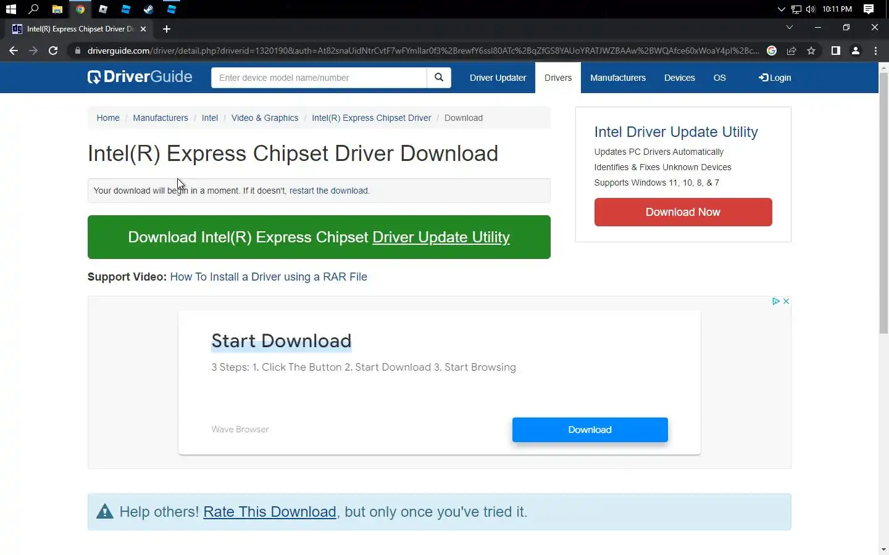This screenshot has width=889, height=555.
Task: Open the OS nav item
Action: click(719, 78)
